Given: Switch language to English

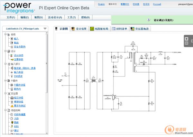Looking at the screenshot, I should (x=101, y=4).
